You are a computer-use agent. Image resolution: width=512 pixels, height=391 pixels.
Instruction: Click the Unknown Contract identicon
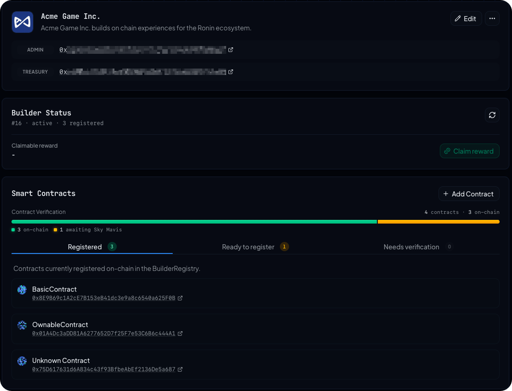tap(22, 361)
